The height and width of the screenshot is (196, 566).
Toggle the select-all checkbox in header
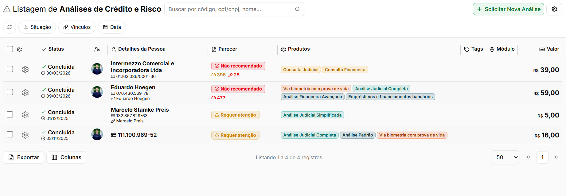(x=10, y=49)
